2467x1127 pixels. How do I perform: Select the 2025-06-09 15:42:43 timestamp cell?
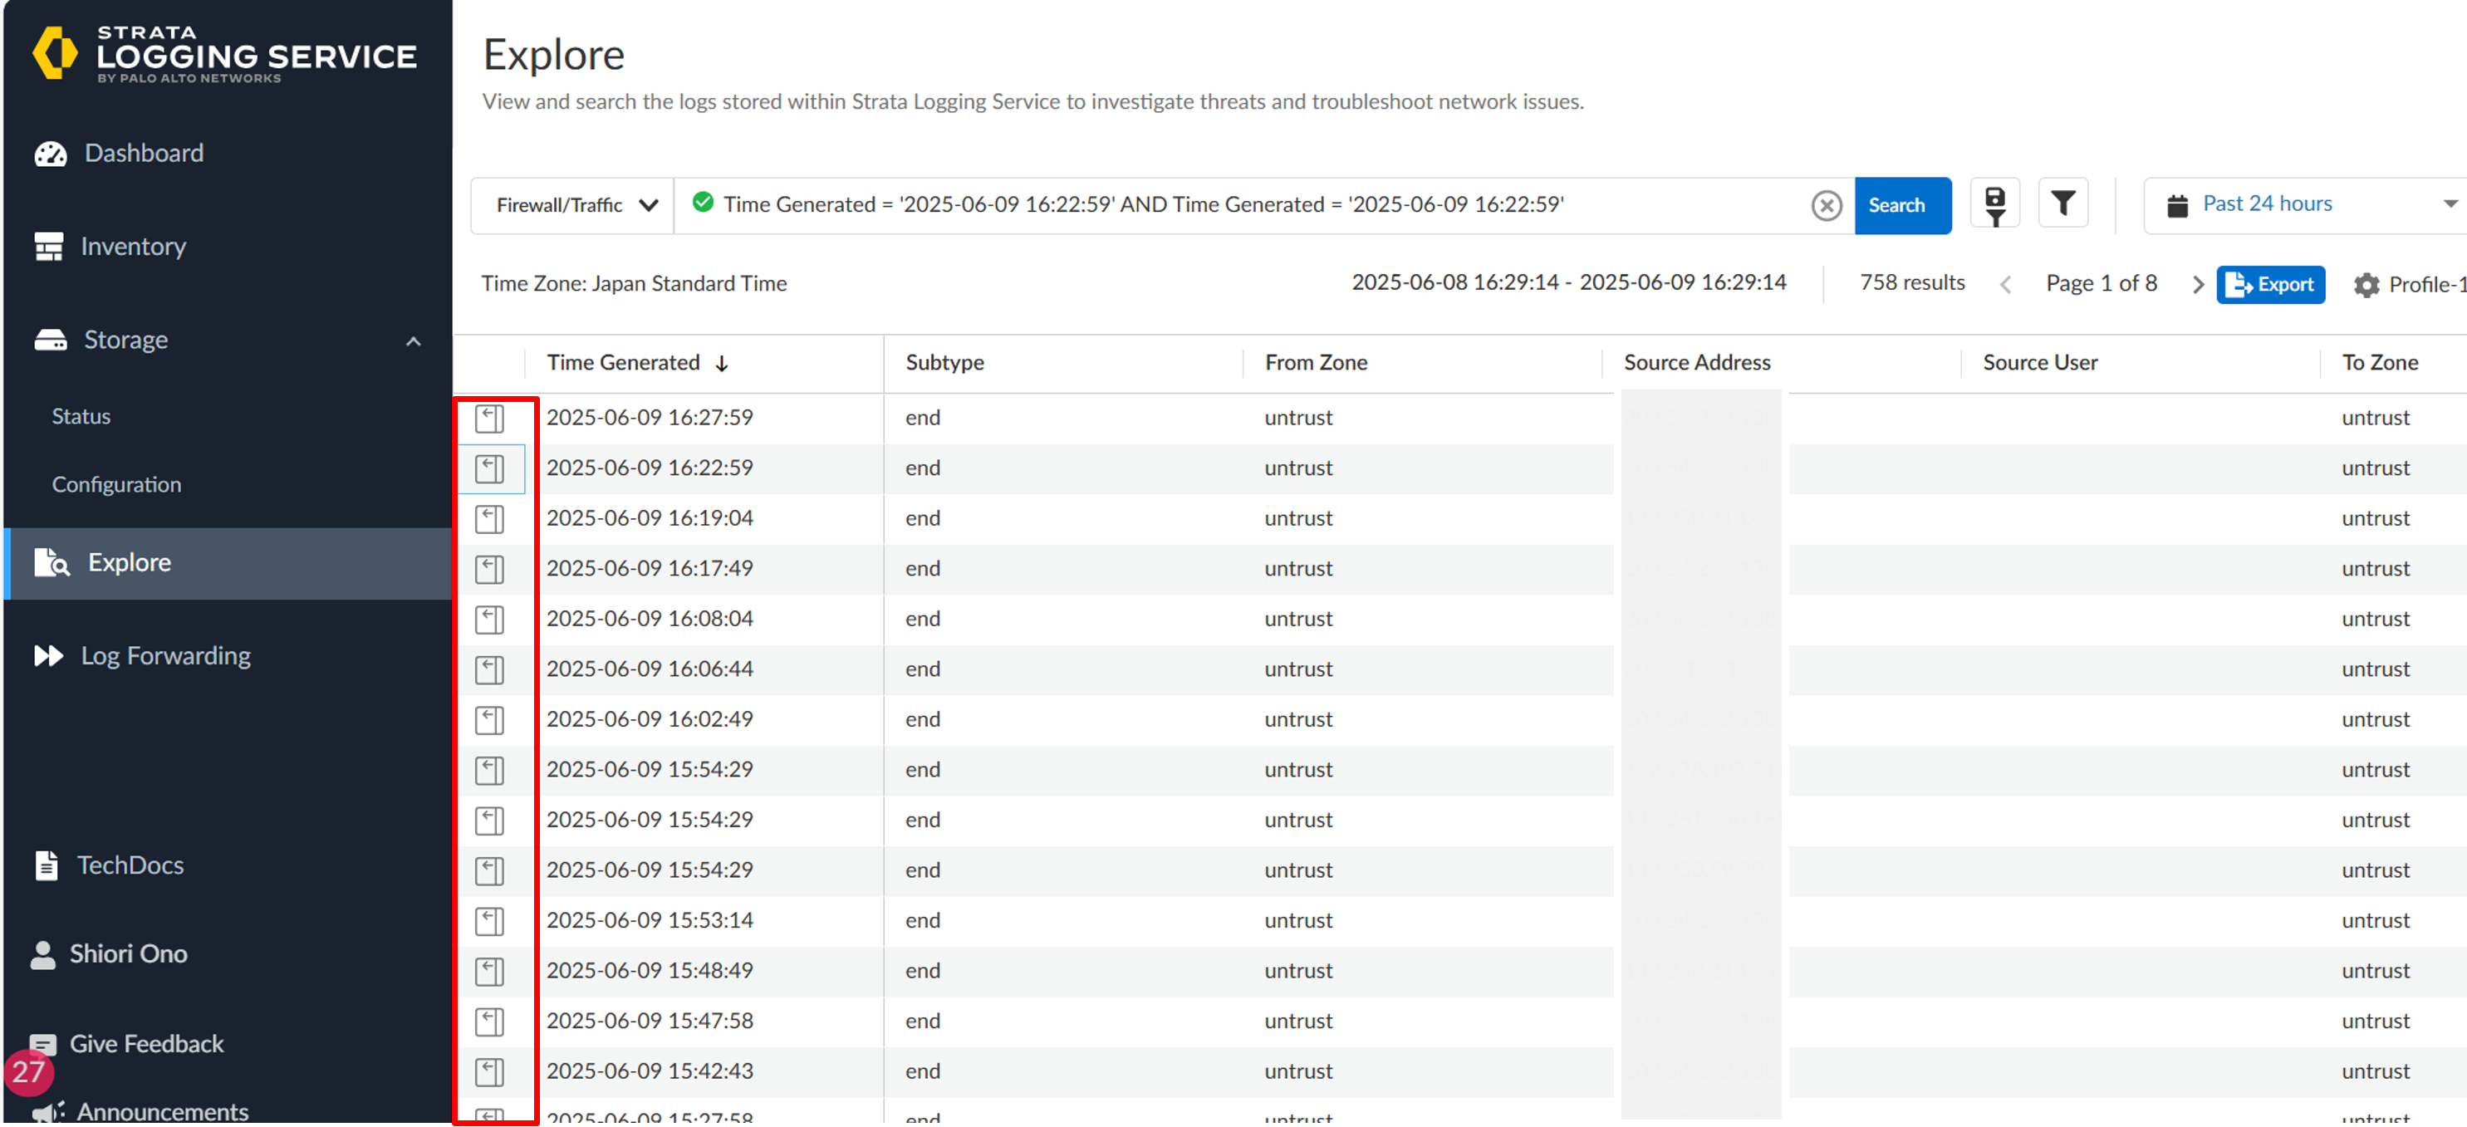coord(650,1071)
